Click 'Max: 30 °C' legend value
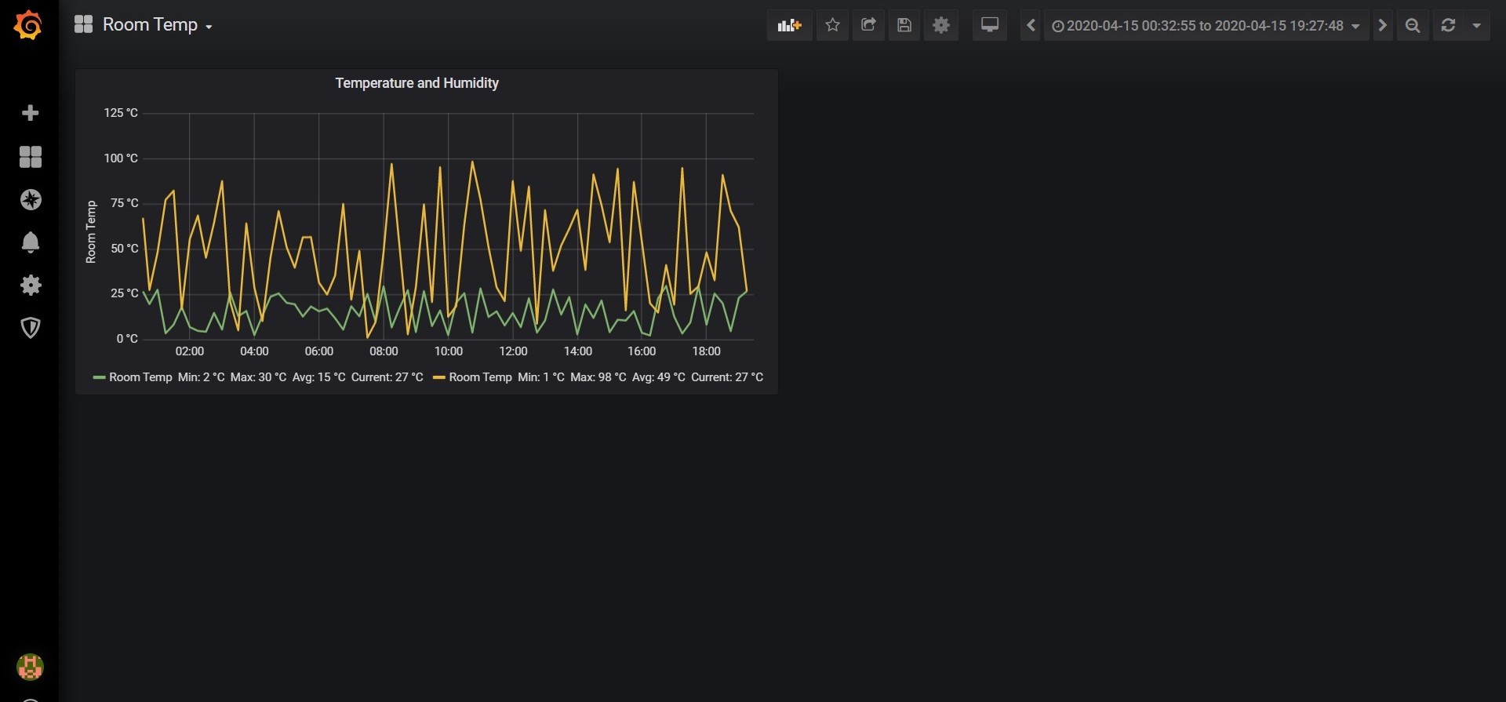This screenshot has width=1506, height=702. click(258, 377)
